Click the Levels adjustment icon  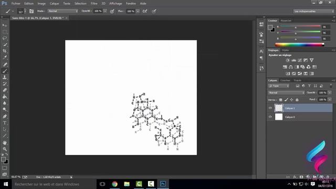coord(294,60)
